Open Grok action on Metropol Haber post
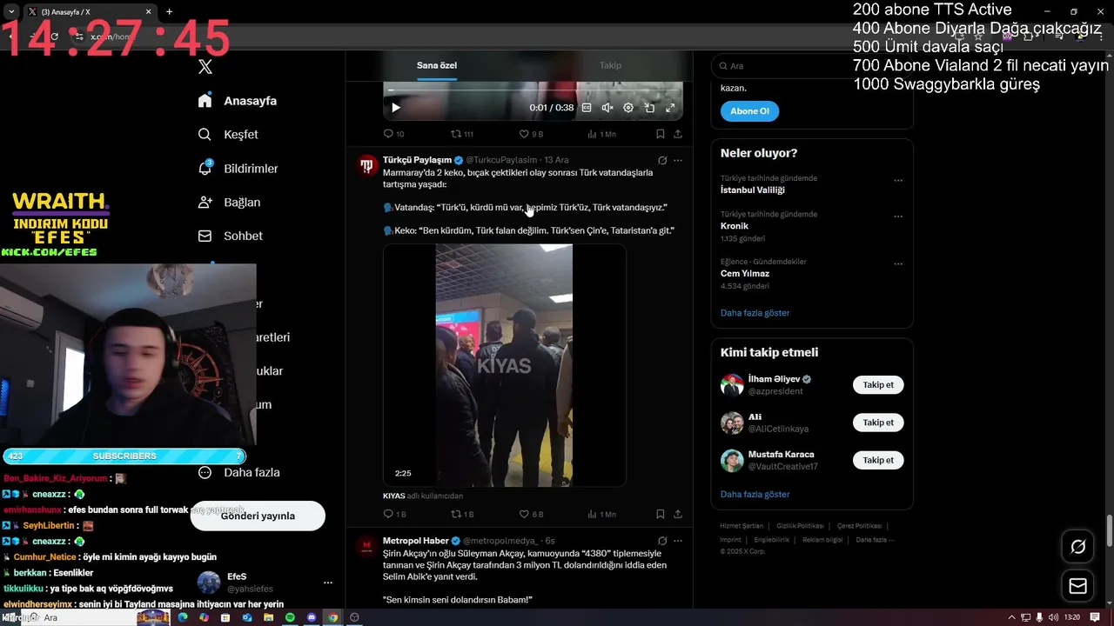1114x626 pixels. pyautogui.click(x=662, y=541)
